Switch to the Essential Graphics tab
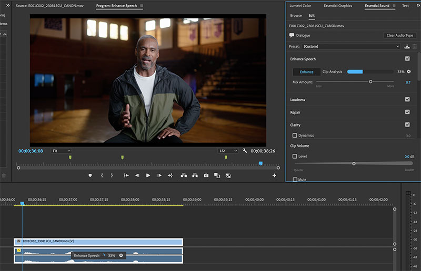 pyautogui.click(x=338, y=6)
